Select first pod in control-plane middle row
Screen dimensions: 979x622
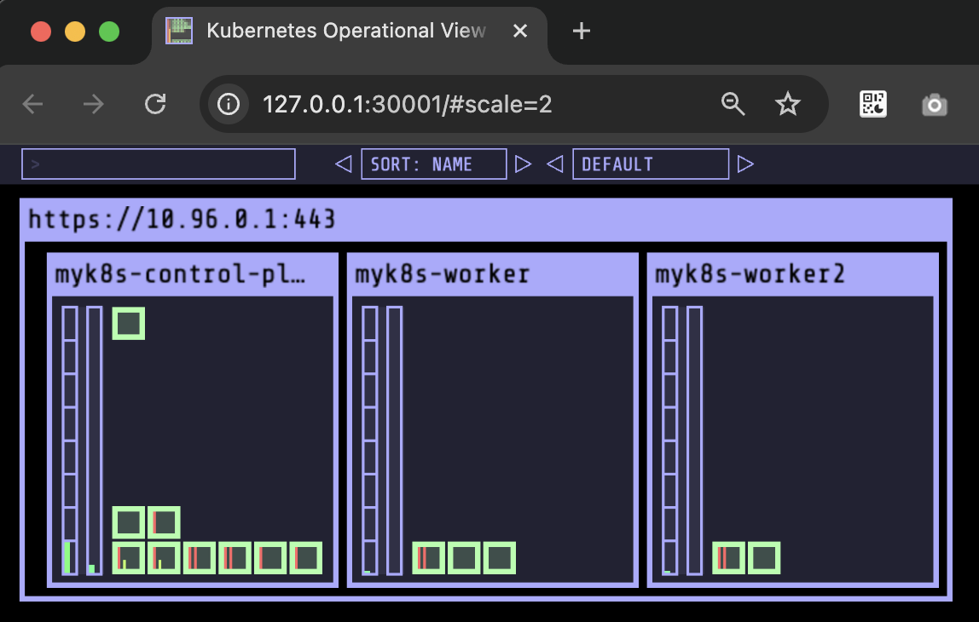coord(129,522)
